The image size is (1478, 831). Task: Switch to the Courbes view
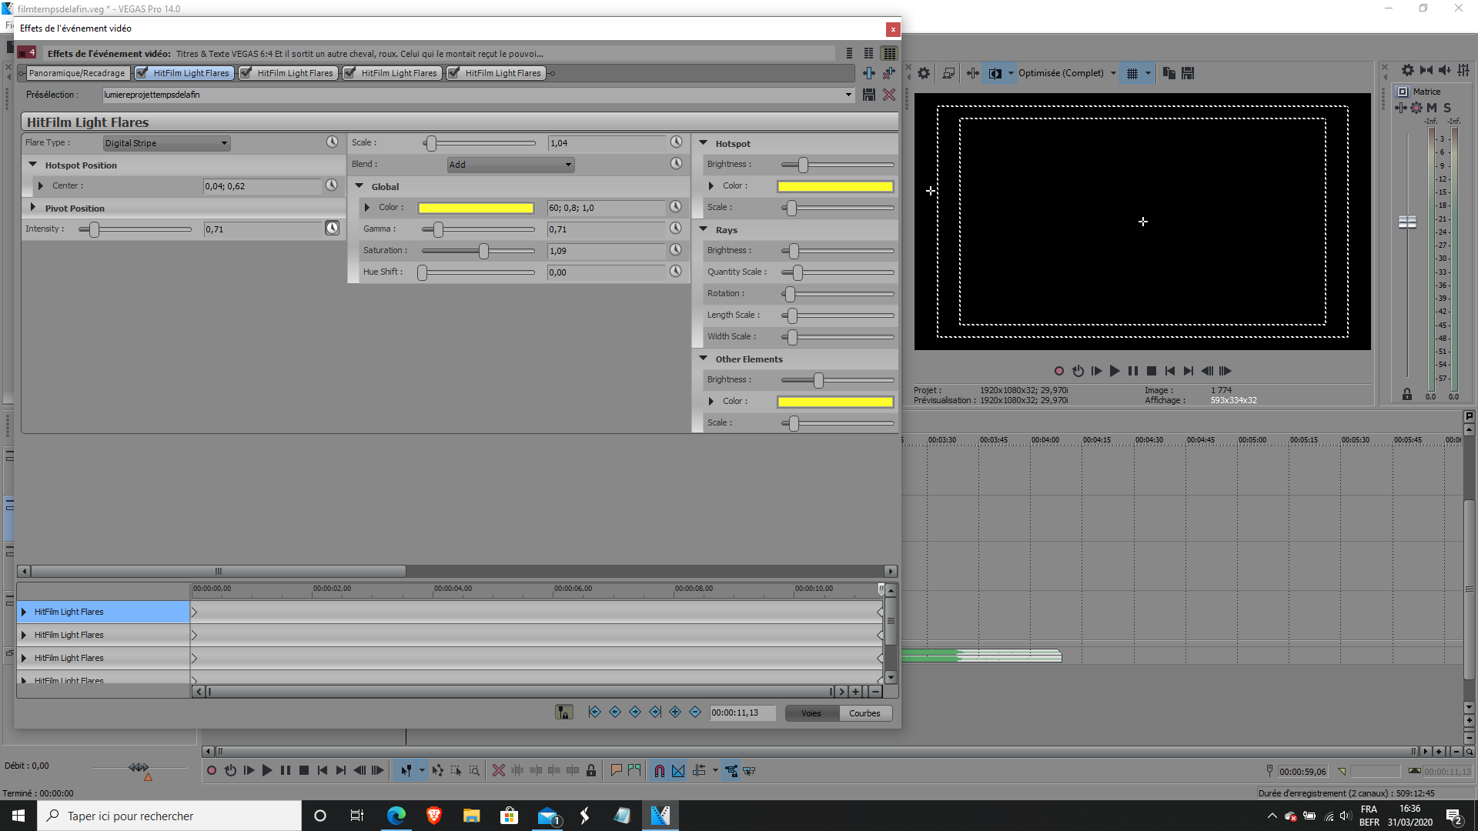point(865,713)
